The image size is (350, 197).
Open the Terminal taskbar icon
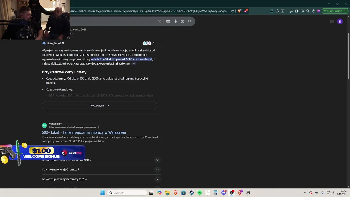[248, 193]
